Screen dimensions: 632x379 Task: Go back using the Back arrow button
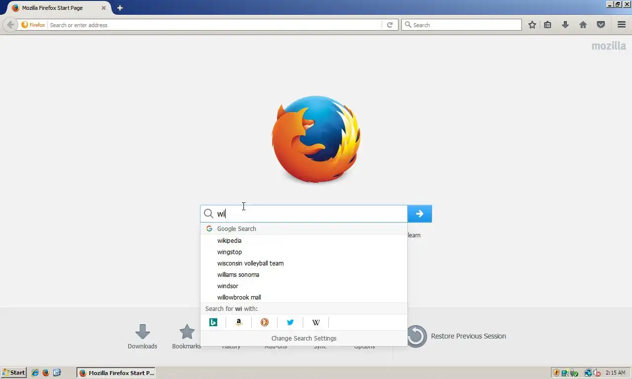[x=10, y=25]
